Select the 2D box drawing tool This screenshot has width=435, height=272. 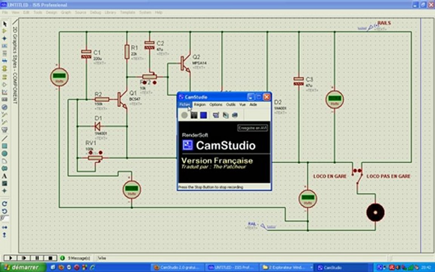(5, 146)
